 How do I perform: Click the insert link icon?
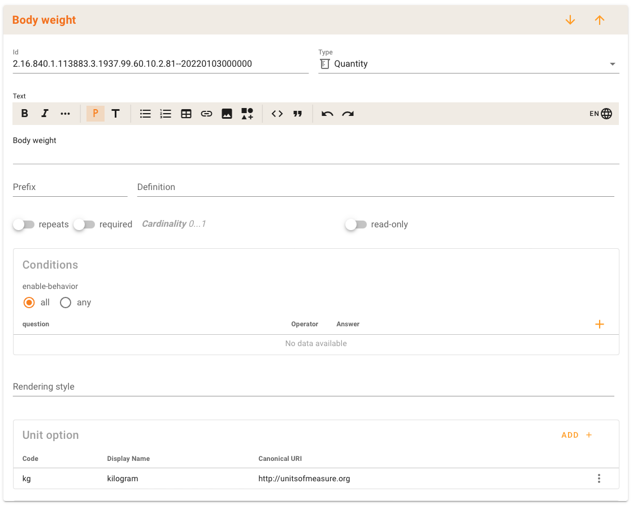[206, 114]
